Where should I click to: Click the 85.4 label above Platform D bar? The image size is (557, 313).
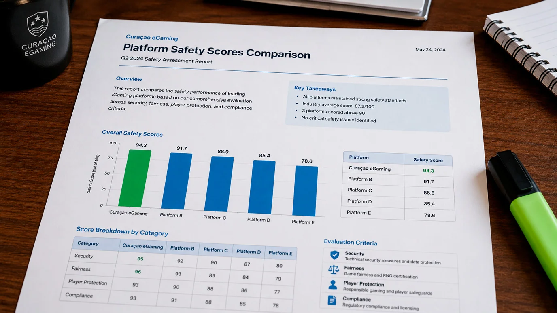point(264,155)
